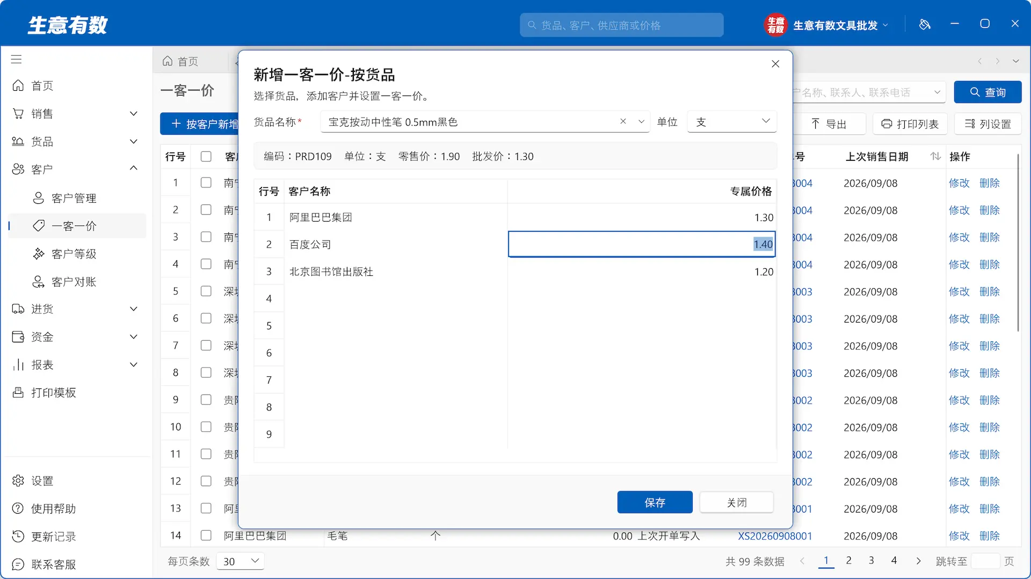This screenshot has width=1031, height=579.
Task: Expand the 销售 sidebar section
Action: click(x=134, y=114)
